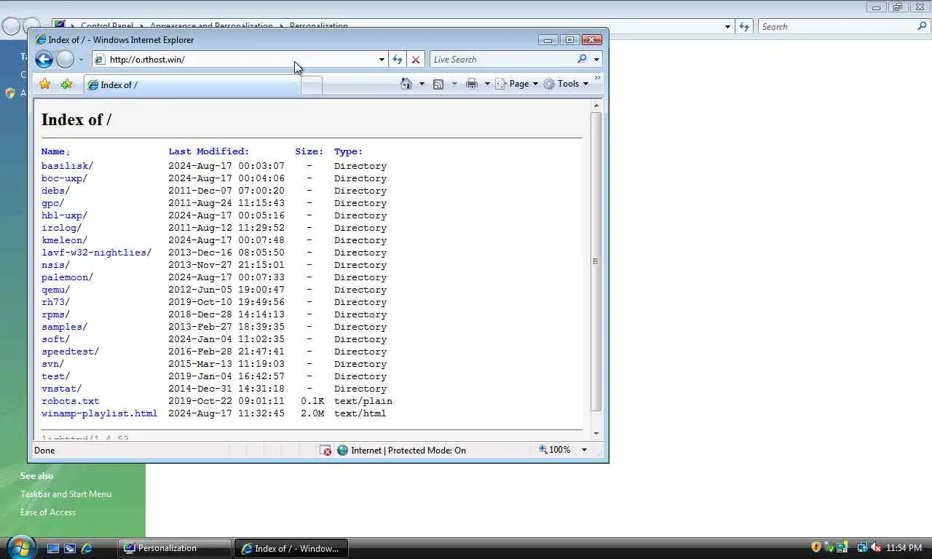Open the basilisk directory link
The height and width of the screenshot is (559, 932).
[x=65, y=166]
